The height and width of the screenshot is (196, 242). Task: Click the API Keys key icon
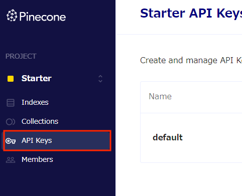coord(11,141)
